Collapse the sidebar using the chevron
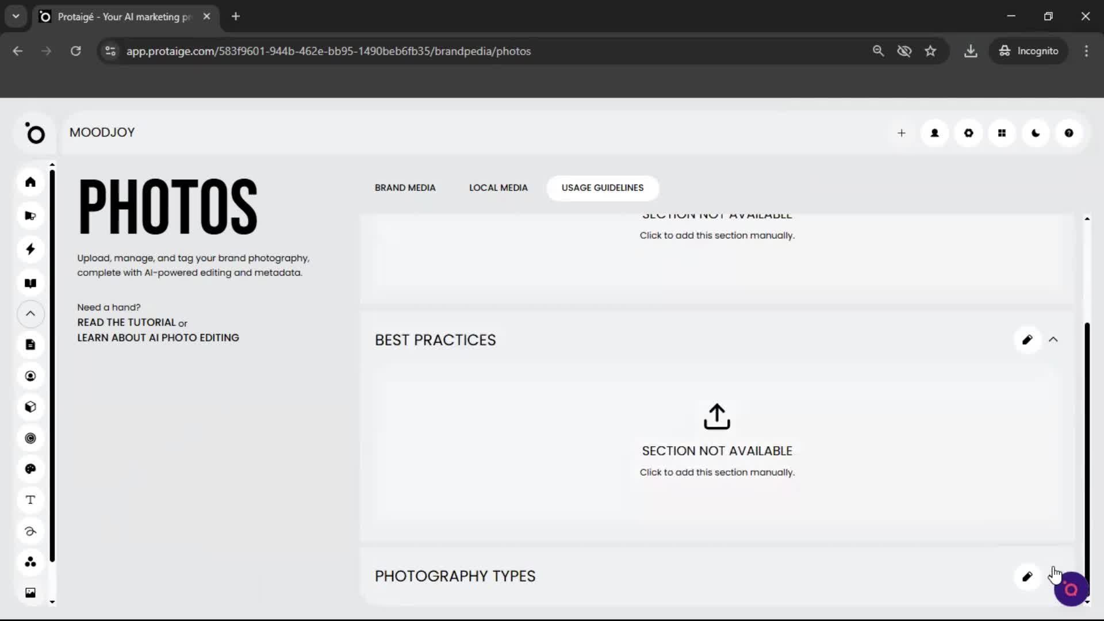Viewport: 1104px width, 621px height. (30, 314)
